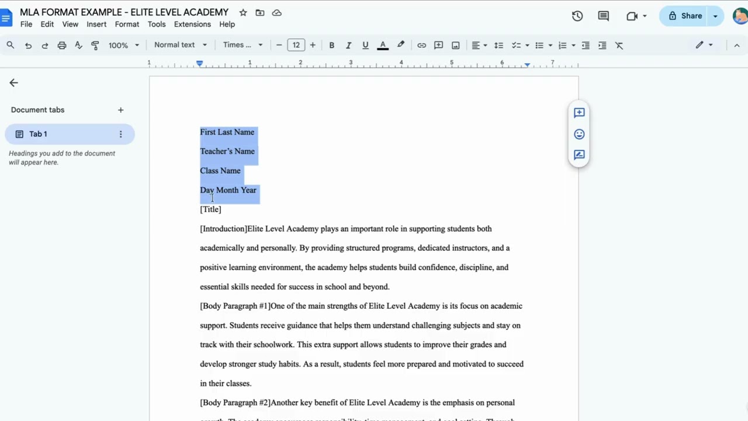The height and width of the screenshot is (421, 748).
Task: Clear formatting of selected text
Action: 619,45
